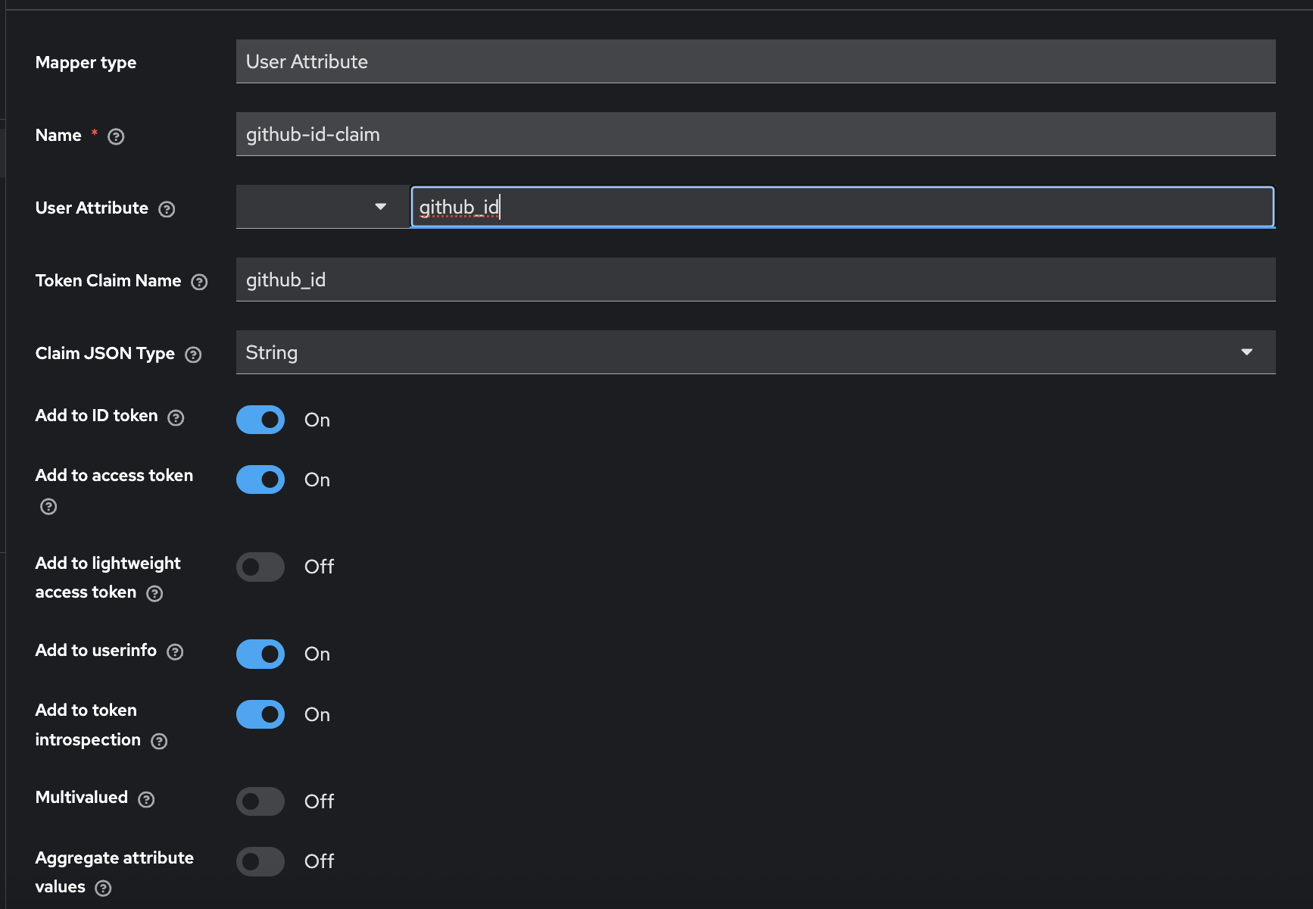Open help icon next to Name label
Image resolution: width=1313 pixels, height=909 pixels.
tap(116, 136)
